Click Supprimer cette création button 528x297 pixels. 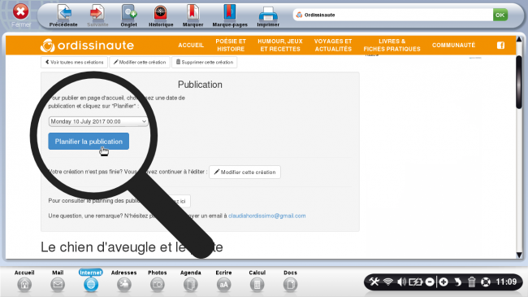pos(205,62)
